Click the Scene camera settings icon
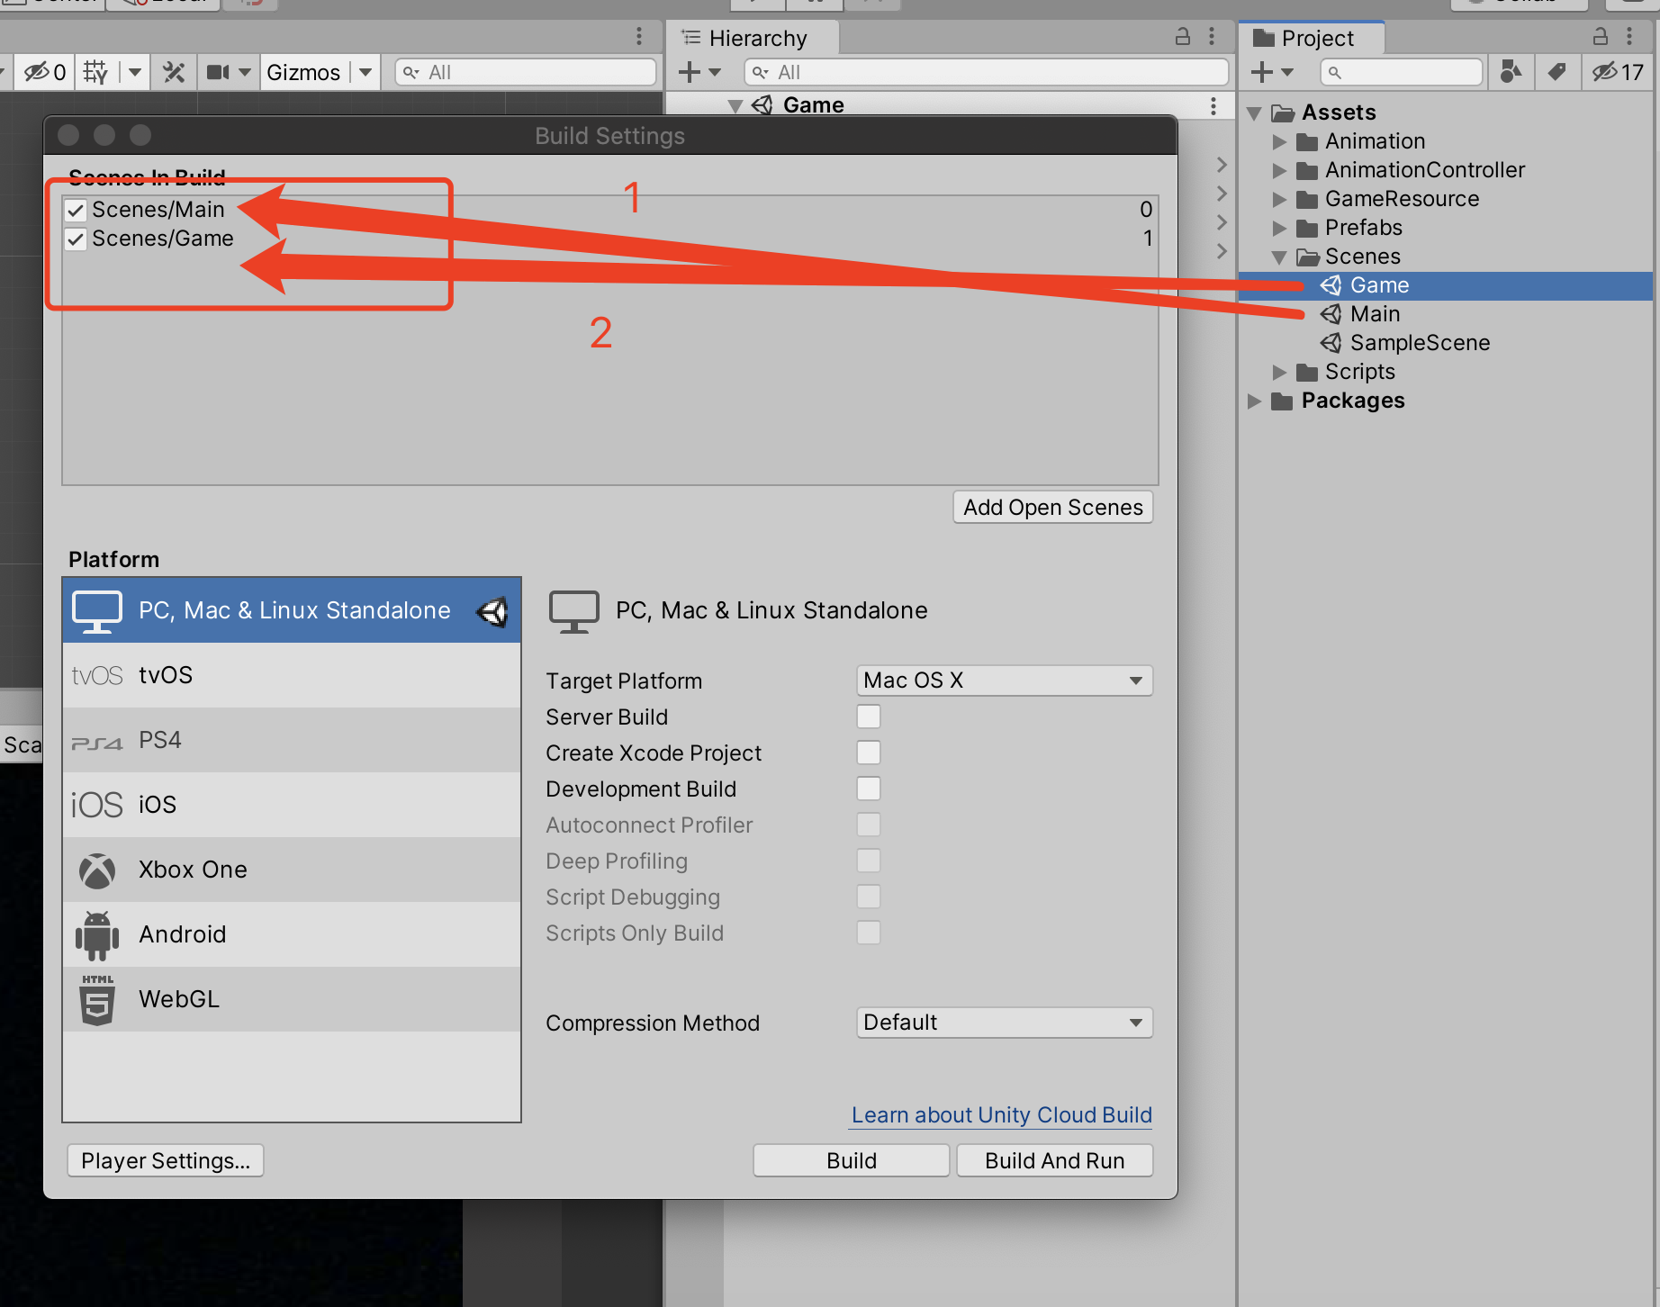Image resolution: width=1660 pixels, height=1307 pixels. pos(218,72)
